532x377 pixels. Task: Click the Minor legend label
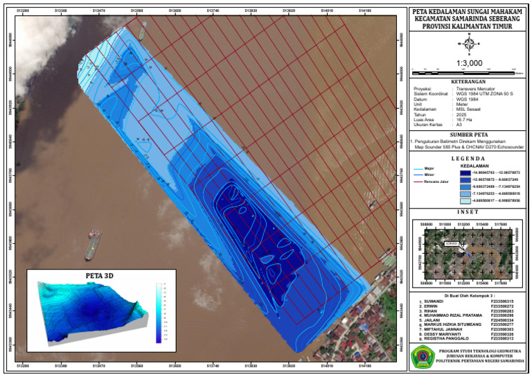click(429, 175)
